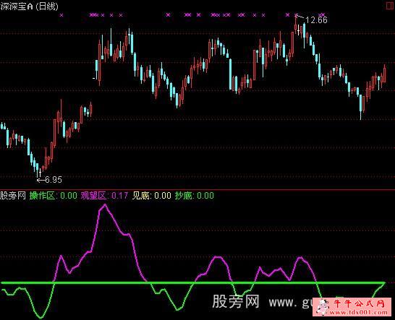Viewport: 395px width, 320px height.
Task: Click the arrow beside the 6.95 low label
Action: pyautogui.click(x=41, y=180)
